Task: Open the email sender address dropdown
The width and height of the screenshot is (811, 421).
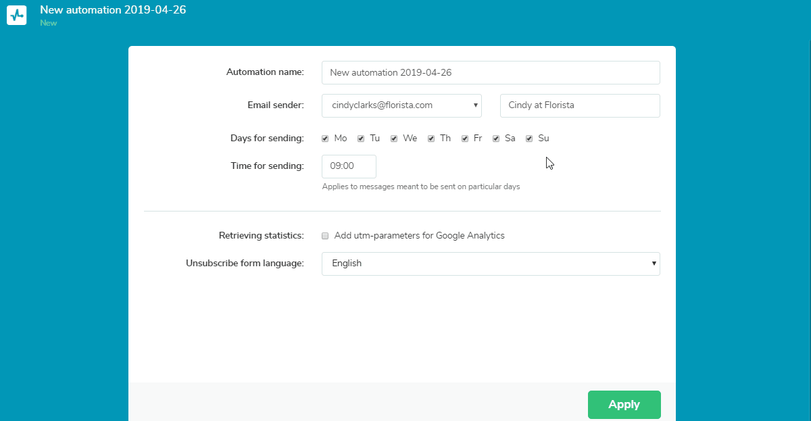Action: point(401,105)
